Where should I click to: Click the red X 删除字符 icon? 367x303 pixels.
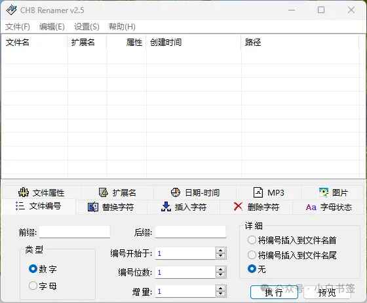click(238, 206)
